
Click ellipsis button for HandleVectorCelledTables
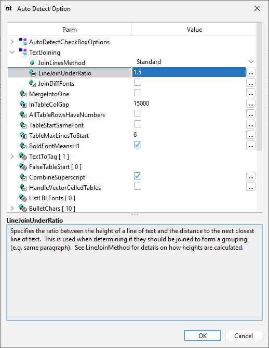(251, 187)
